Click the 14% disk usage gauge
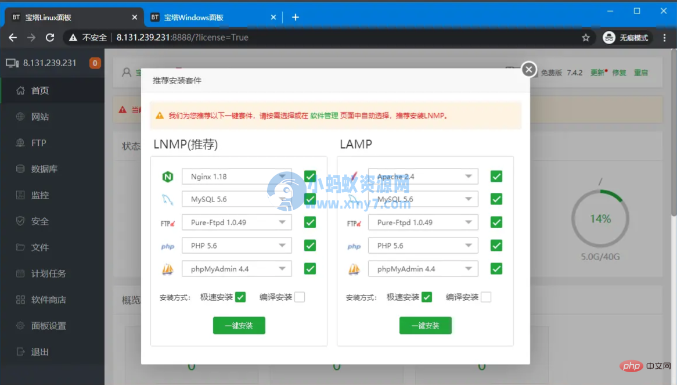This screenshot has width=677, height=385. click(x=600, y=219)
